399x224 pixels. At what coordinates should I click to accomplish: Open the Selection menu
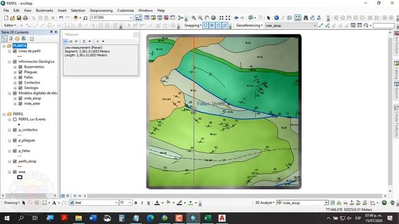pos(78,11)
